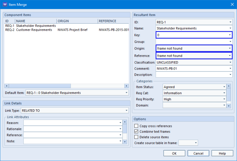Uncheck Combine text frames option
Image resolution: width=237 pixels, height=161 pixels.
[136, 131]
